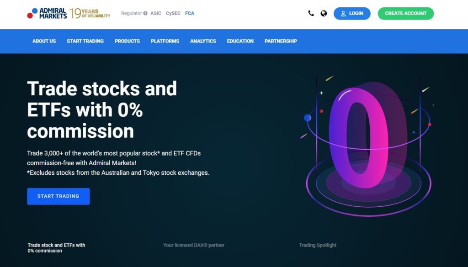Select 'Trade stock and ETFs with 0% commission' slide tab
Viewport: 468px width, 267px height.
point(56,248)
